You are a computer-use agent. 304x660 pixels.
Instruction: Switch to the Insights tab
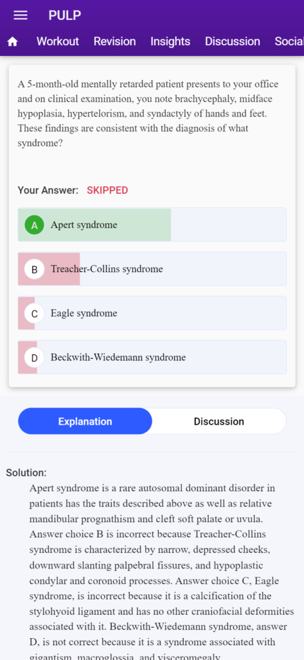[170, 41]
